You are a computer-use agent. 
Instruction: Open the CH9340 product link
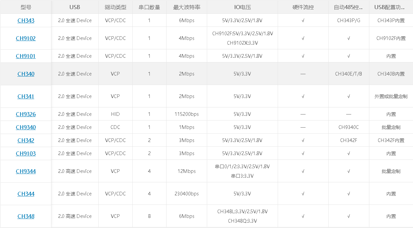tap(26, 127)
